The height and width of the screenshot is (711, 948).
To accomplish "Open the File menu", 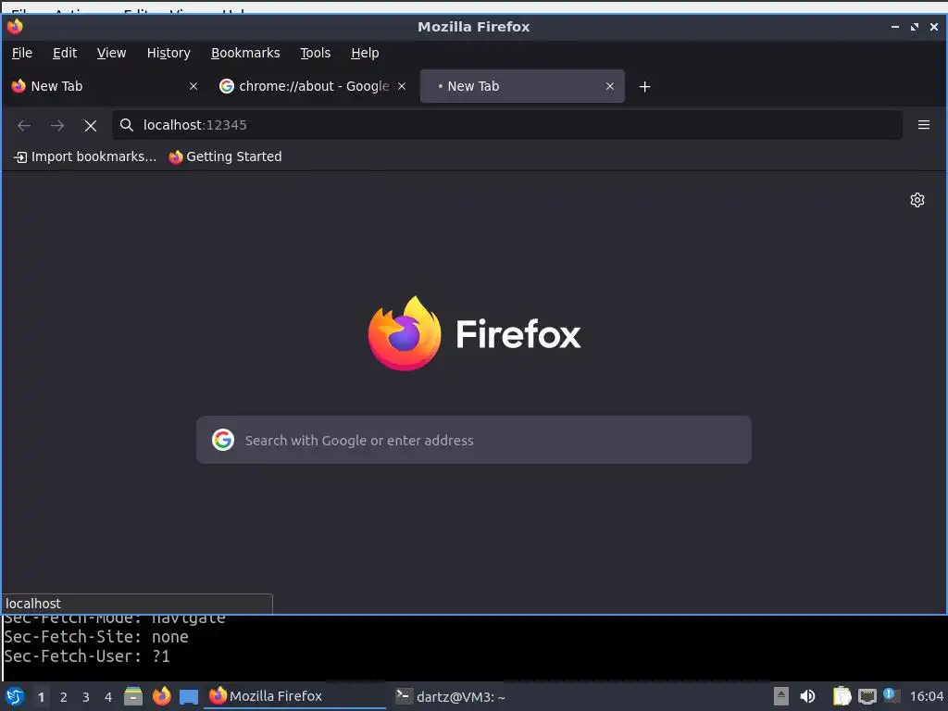I will click(x=22, y=53).
